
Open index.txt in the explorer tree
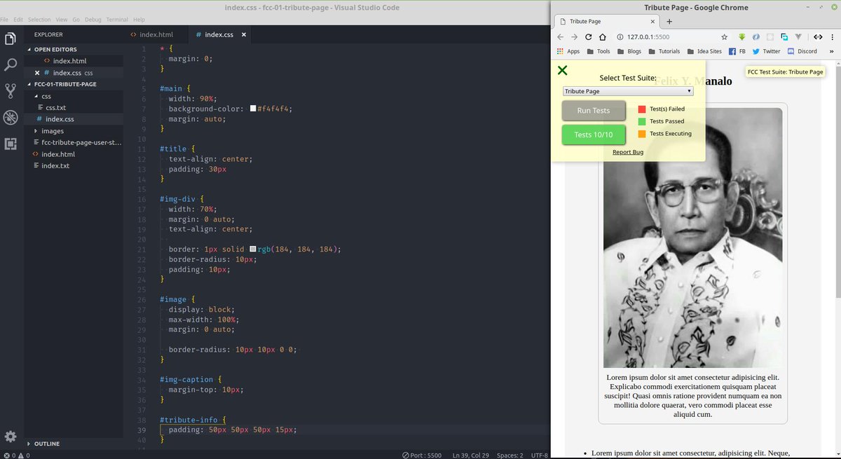pyautogui.click(x=55, y=165)
